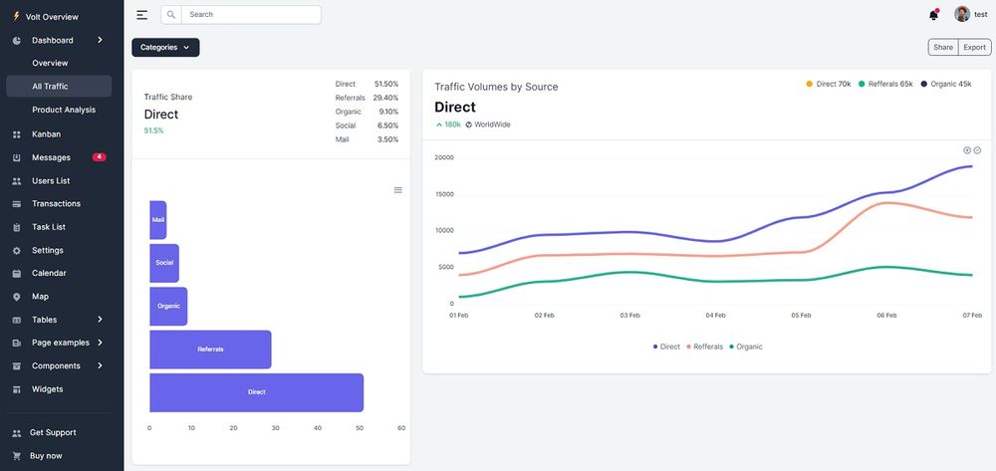Click the Calendar sidebar icon
The height and width of the screenshot is (471, 996).
click(x=16, y=274)
